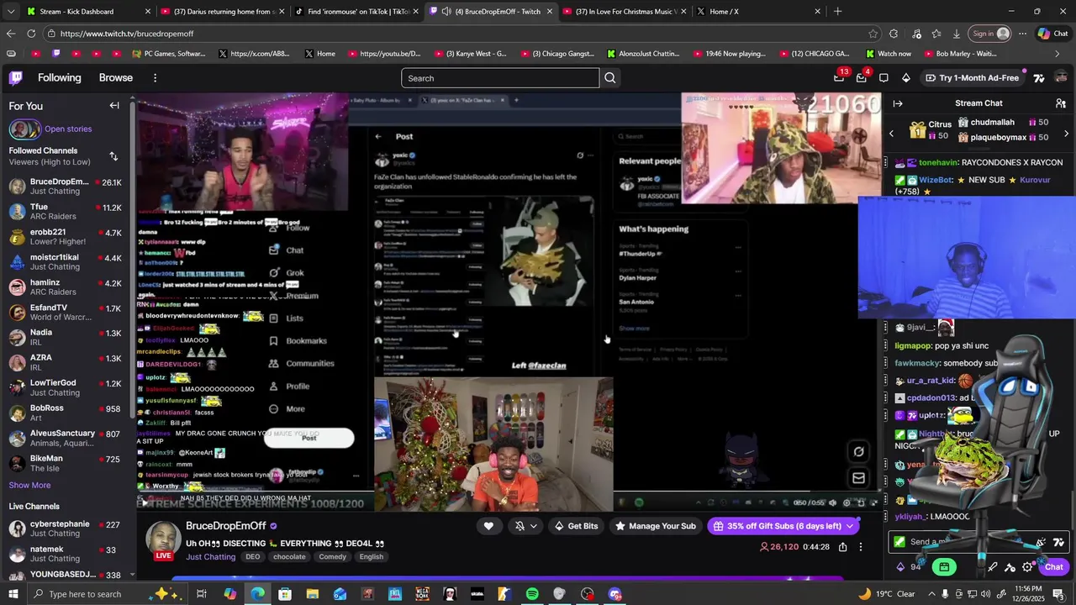Open PC Games bookmark in bookmarks bar
Viewport: 1076px width, 605px height.
[x=168, y=54]
